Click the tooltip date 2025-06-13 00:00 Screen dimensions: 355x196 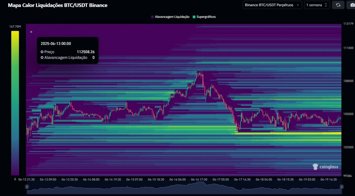56,44
